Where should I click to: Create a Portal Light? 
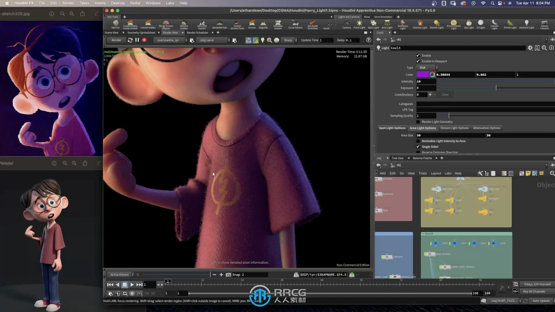(x=510, y=24)
